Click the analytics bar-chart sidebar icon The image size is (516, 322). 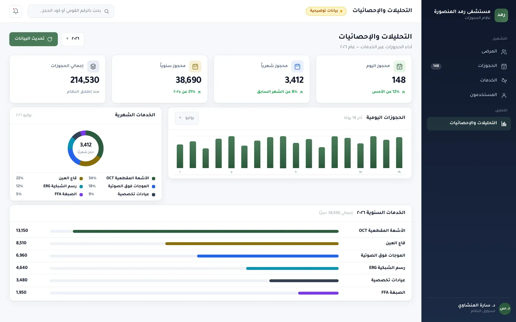click(x=504, y=124)
